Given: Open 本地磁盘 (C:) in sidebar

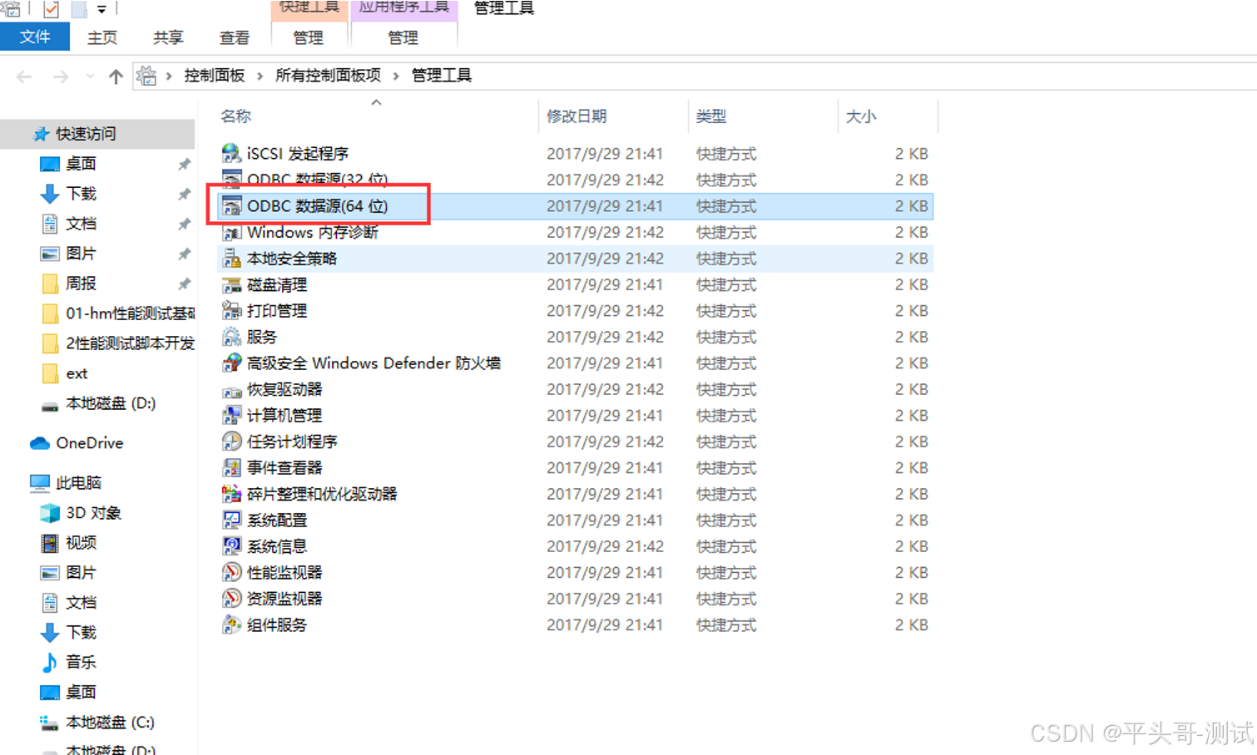Looking at the screenshot, I should pyautogui.click(x=110, y=723).
